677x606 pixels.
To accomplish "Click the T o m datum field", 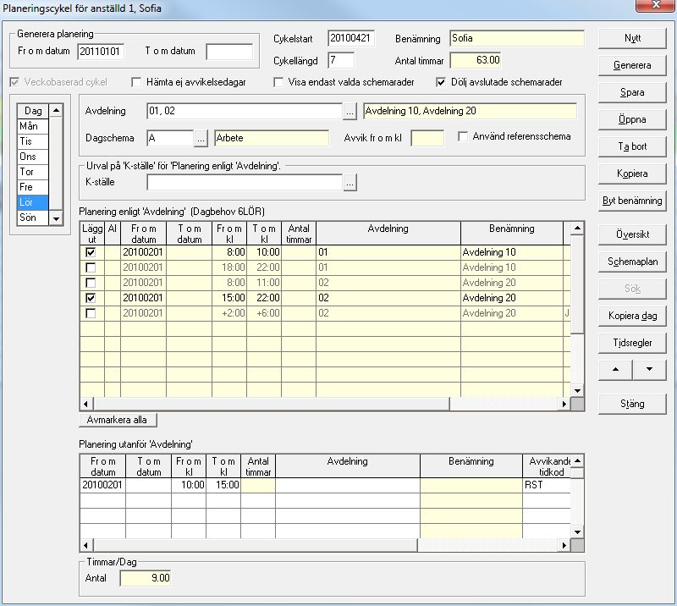I will (229, 52).
